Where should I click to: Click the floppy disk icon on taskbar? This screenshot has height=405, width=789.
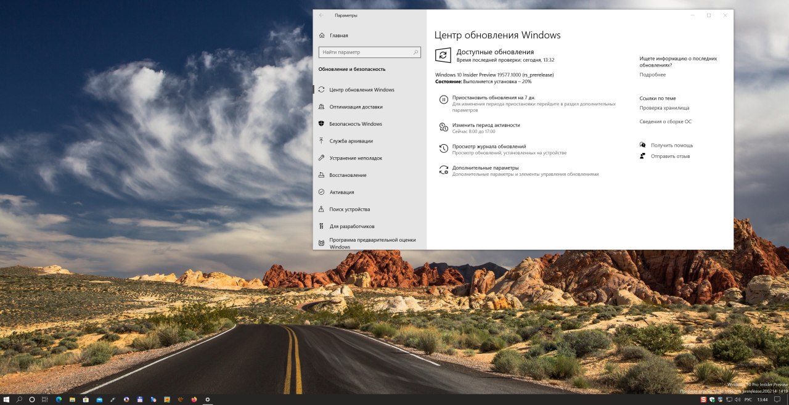[140, 399]
